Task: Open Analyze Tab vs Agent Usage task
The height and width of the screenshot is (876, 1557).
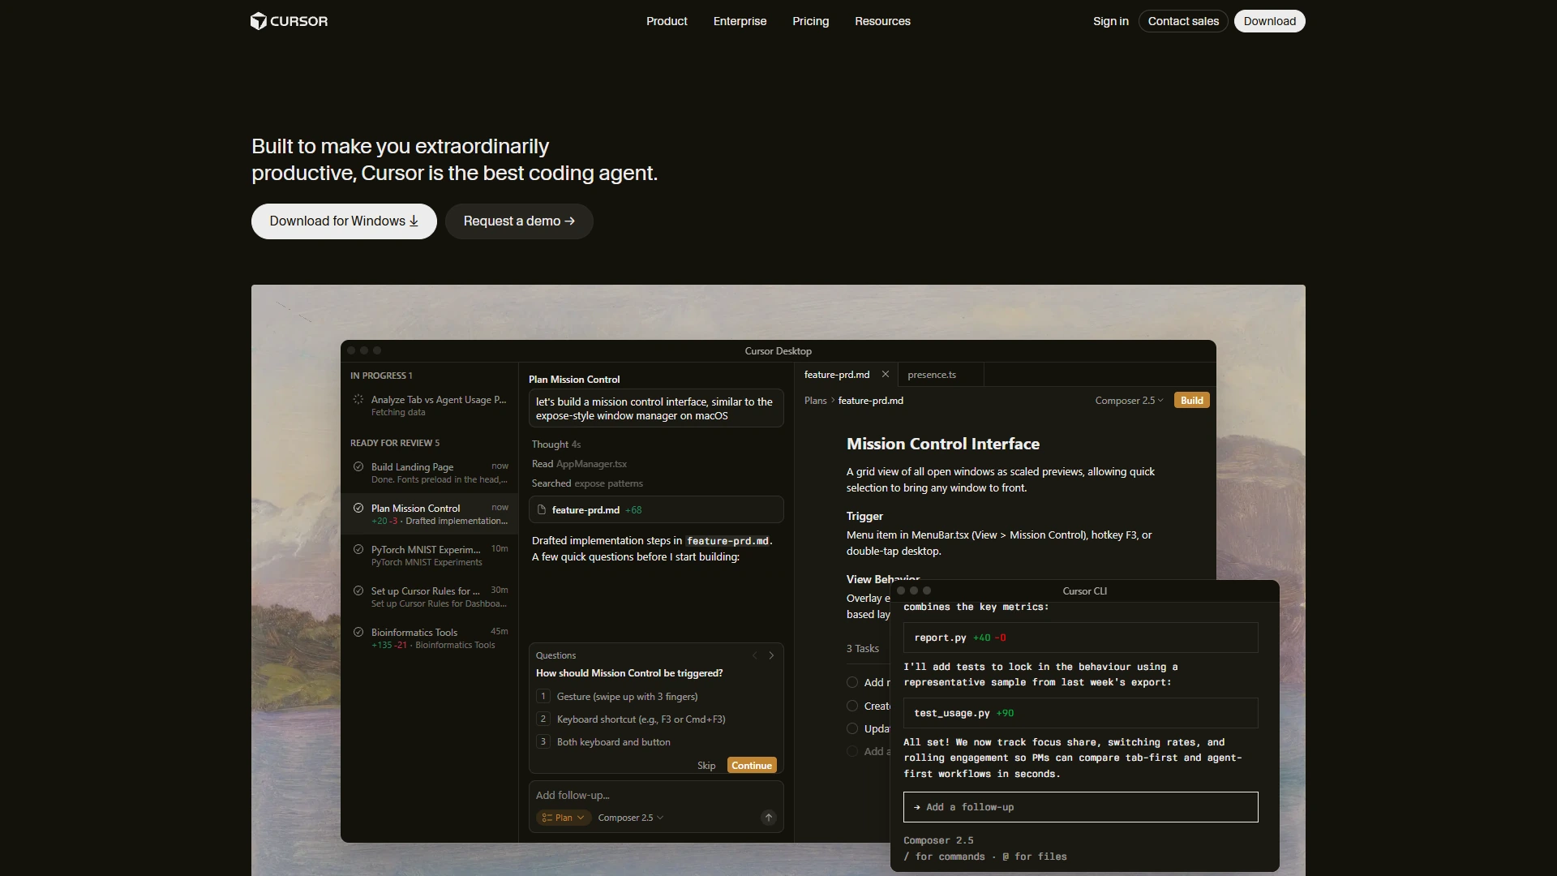Action: coord(430,406)
